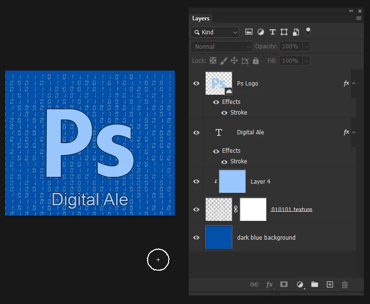Open the Kind filter dropdown
The width and height of the screenshot is (370, 304).
pos(215,32)
